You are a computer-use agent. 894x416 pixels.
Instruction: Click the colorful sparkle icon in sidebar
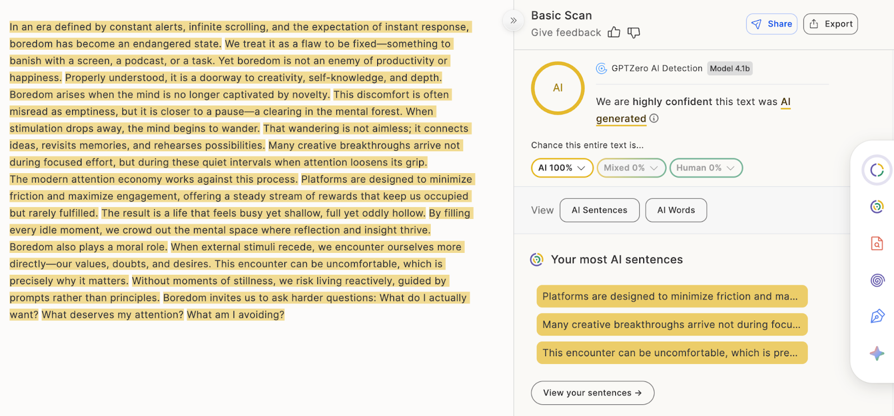[x=877, y=353]
